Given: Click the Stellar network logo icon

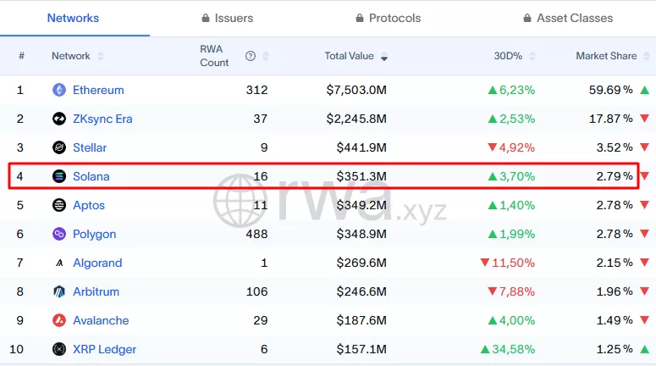Looking at the screenshot, I should tap(59, 147).
